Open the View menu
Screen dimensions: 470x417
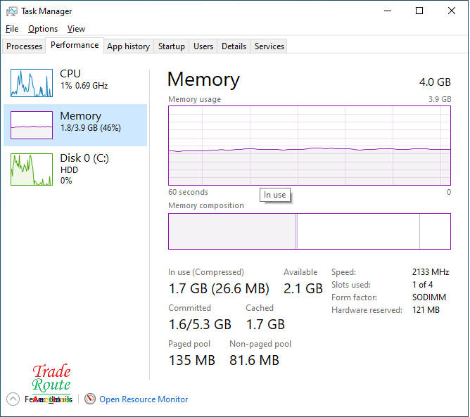[76, 29]
